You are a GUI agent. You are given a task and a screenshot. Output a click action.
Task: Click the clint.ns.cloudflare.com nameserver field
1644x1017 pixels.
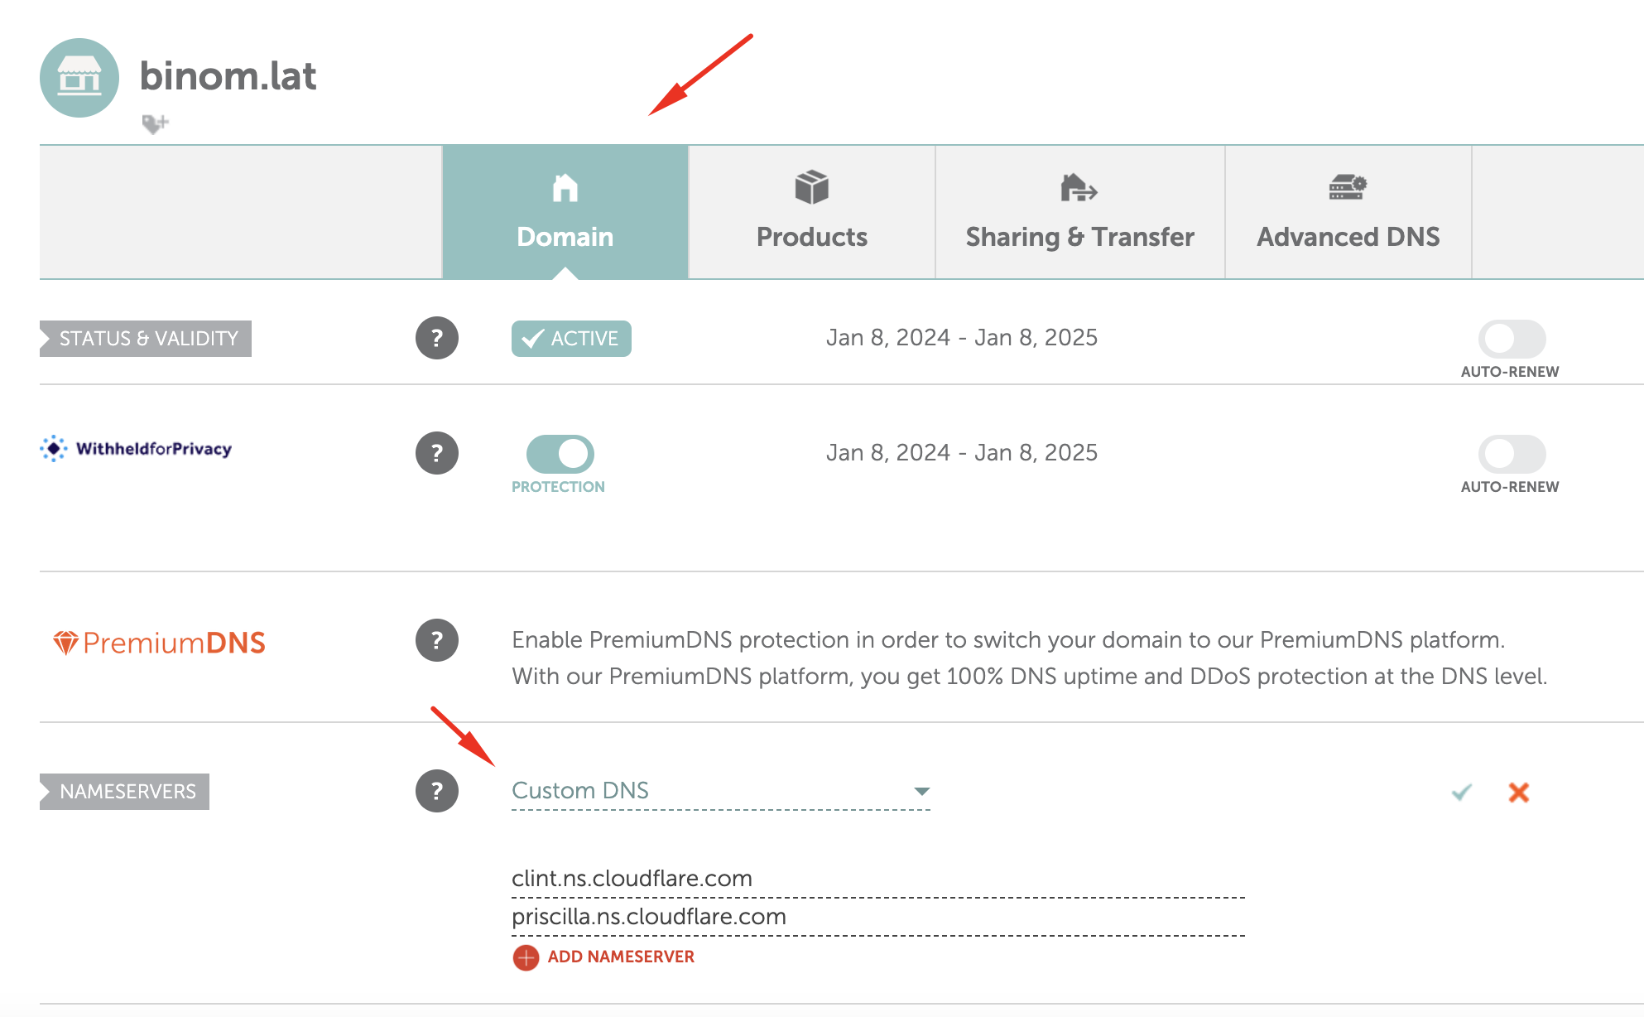[x=877, y=879]
